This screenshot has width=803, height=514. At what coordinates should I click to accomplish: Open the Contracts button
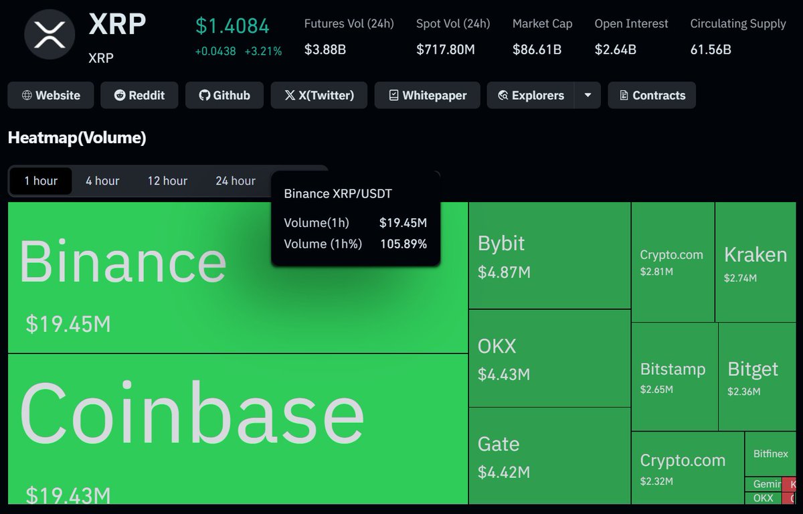coord(652,95)
